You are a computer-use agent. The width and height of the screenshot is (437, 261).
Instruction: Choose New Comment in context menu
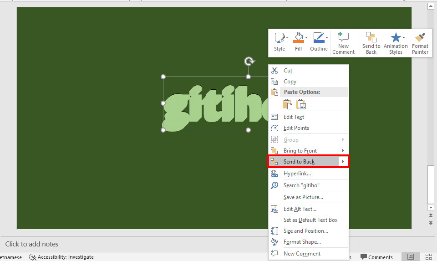[x=309, y=254]
